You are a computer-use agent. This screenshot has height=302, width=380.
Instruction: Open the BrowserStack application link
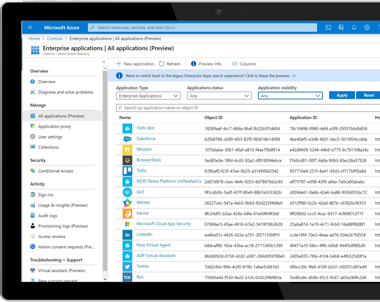(x=149, y=160)
